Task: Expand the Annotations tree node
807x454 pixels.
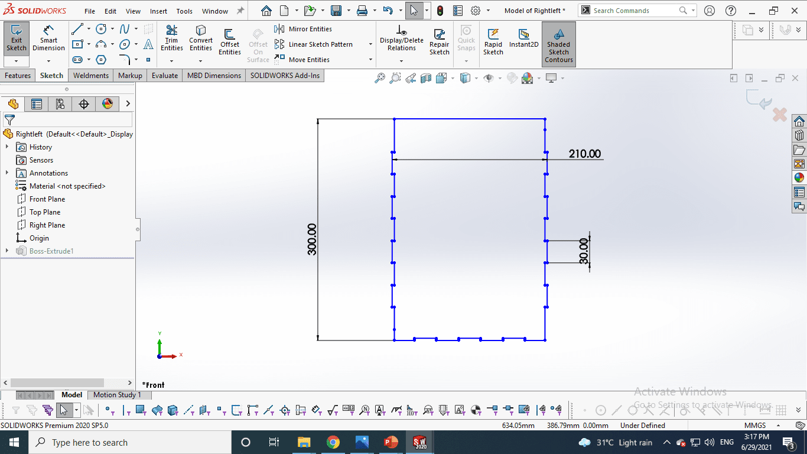Action: click(x=7, y=173)
